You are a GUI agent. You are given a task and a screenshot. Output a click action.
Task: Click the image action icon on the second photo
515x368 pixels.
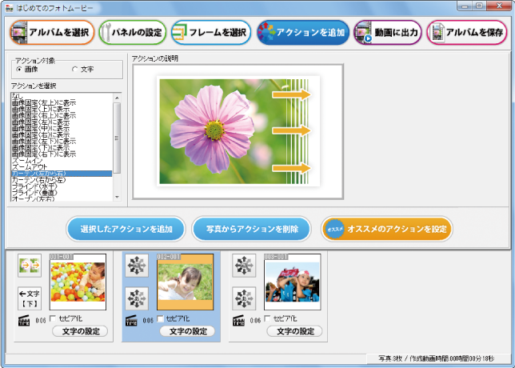point(136,266)
